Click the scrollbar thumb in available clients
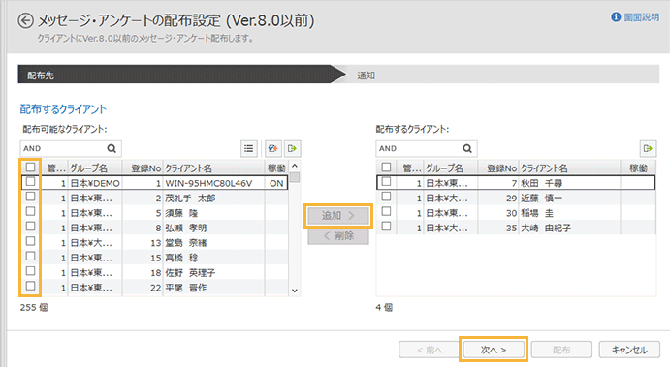 coord(295,177)
